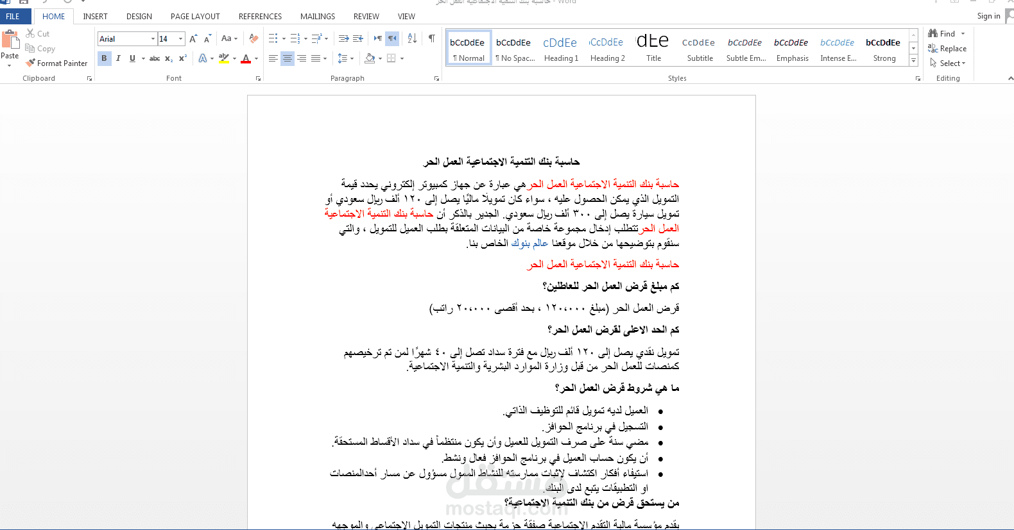1014x530 pixels.
Task: Create a multilevel list
Action: pyautogui.click(x=317, y=38)
